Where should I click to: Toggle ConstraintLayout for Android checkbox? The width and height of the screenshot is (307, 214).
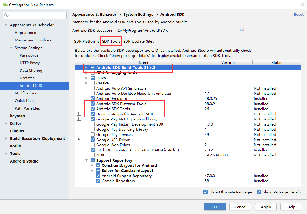pyautogui.click(x=98, y=166)
